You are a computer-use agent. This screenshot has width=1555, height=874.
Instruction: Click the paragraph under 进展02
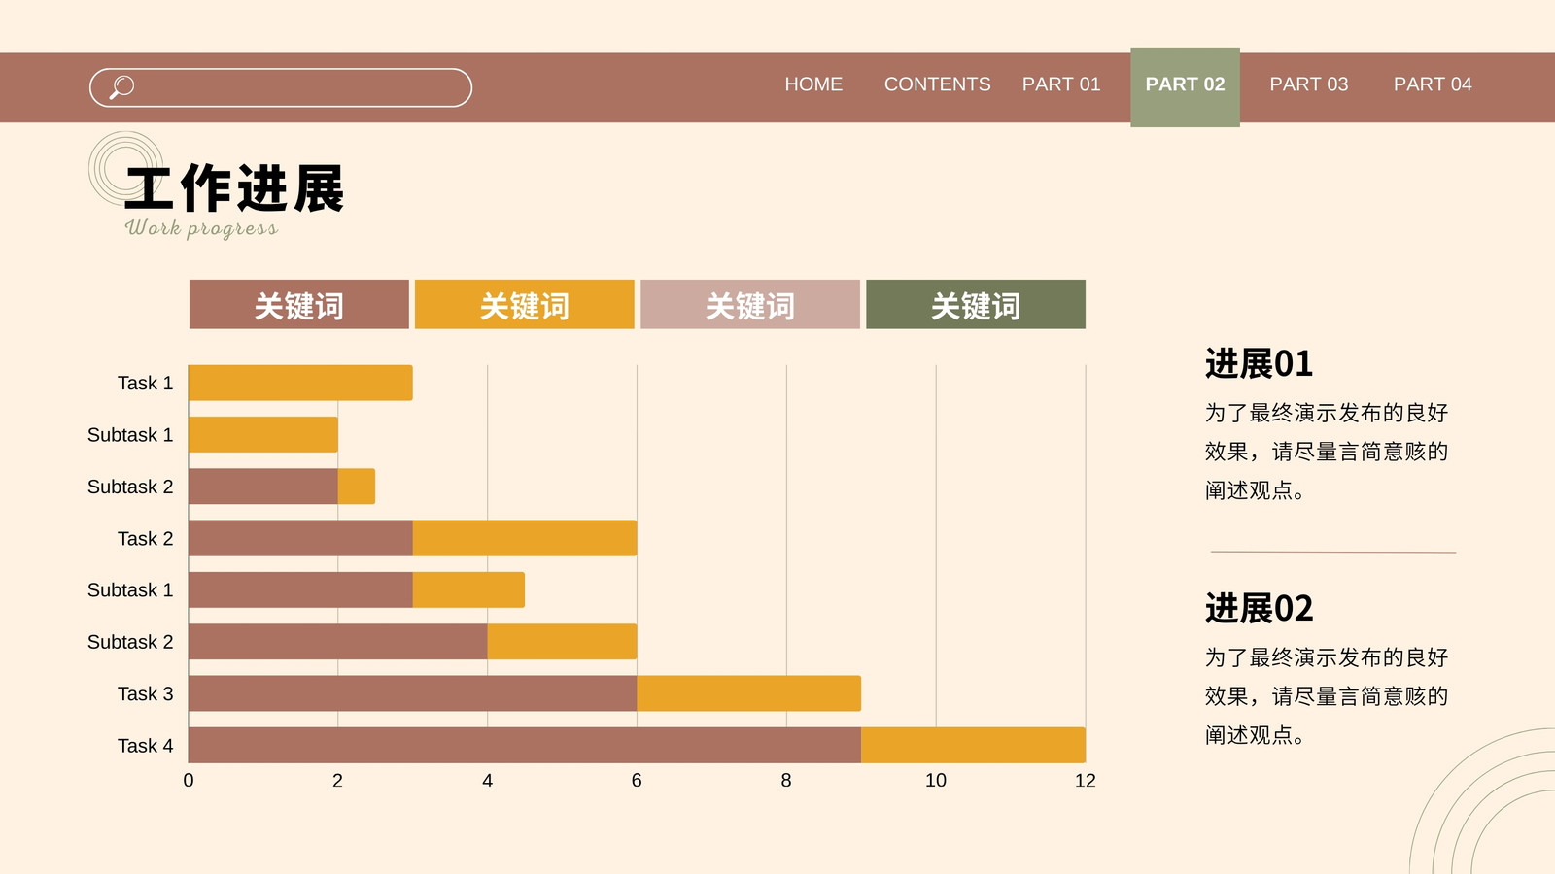click(1327, 696)
